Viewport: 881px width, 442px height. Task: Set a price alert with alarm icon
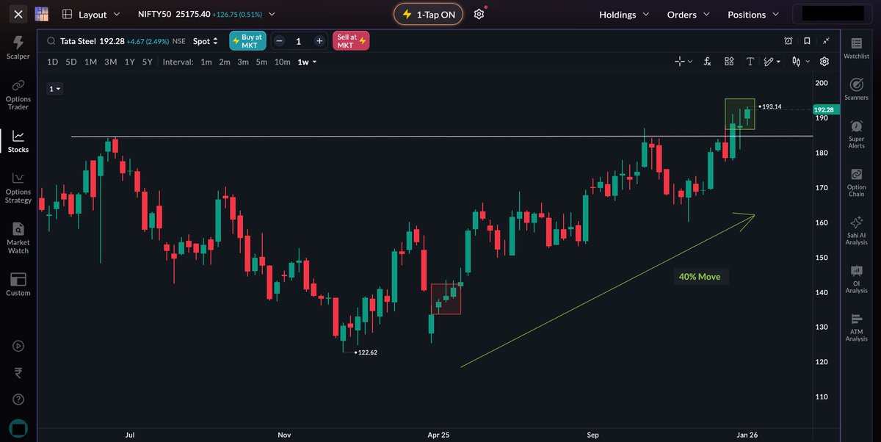tap(788, 41)
